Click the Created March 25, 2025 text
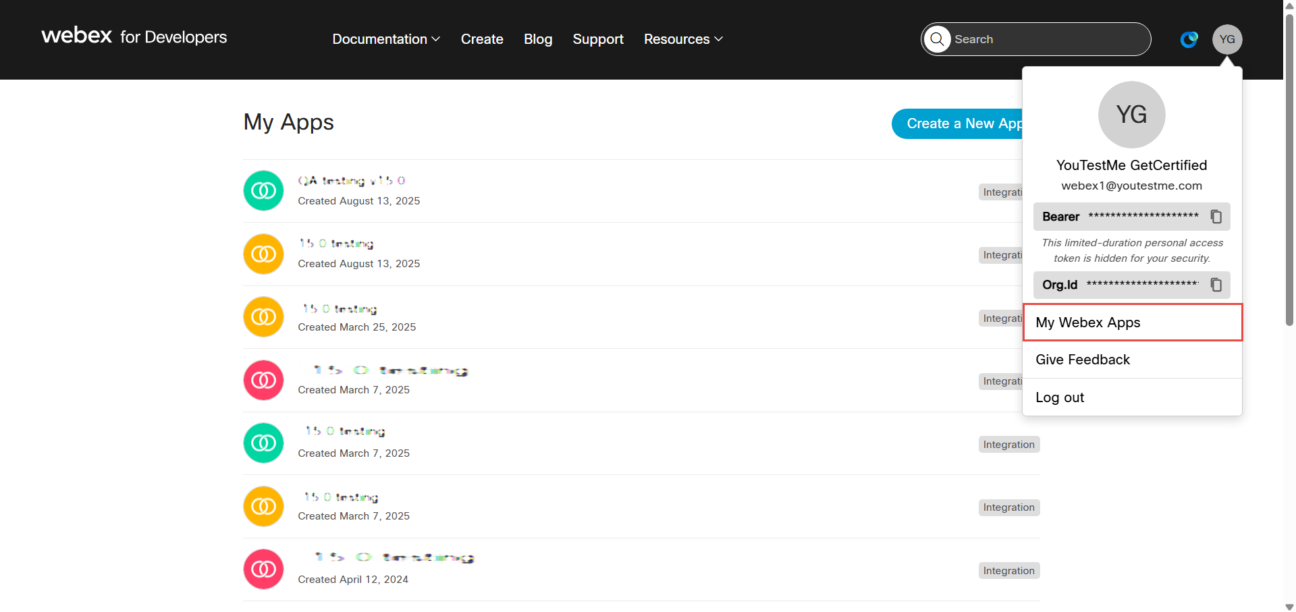This screenshot has width=1296, height=612. coord(357,327)
